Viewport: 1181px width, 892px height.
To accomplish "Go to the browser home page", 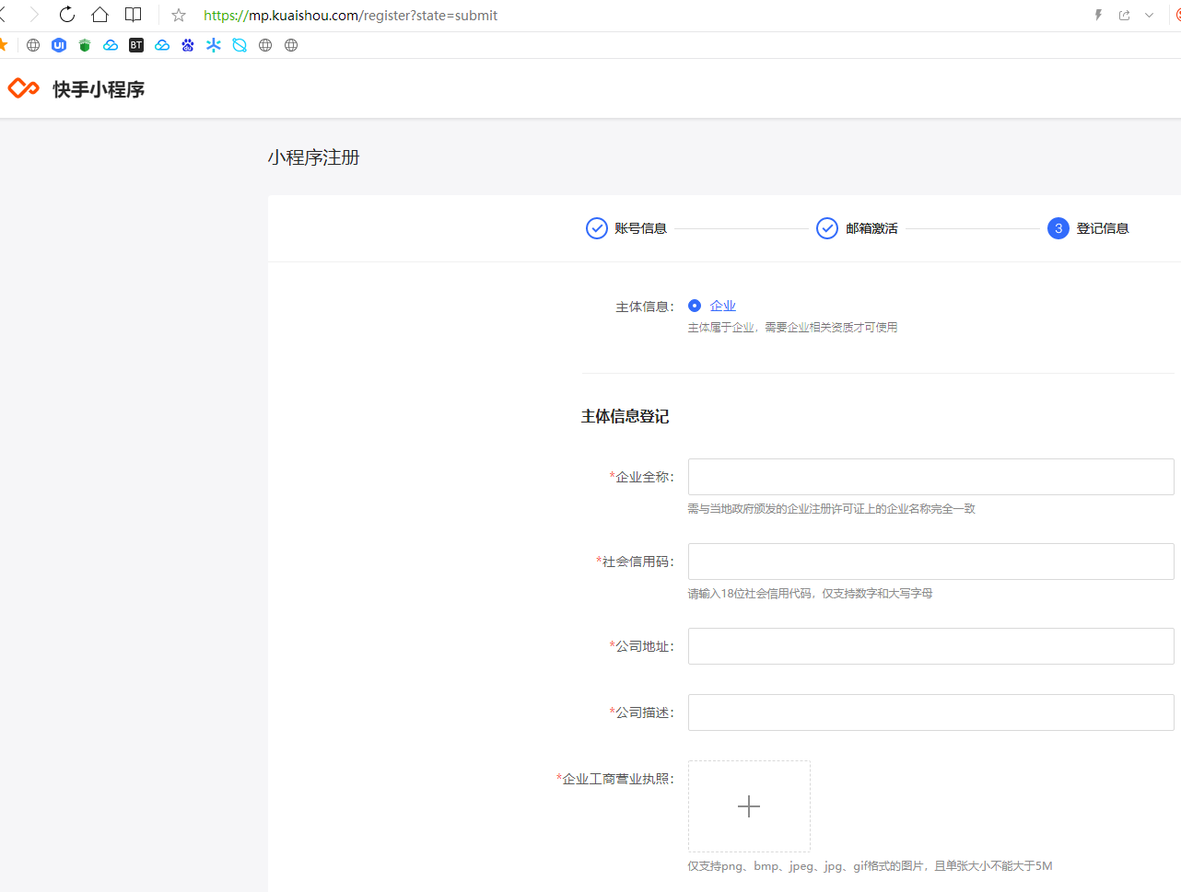I will click(99, 15).
